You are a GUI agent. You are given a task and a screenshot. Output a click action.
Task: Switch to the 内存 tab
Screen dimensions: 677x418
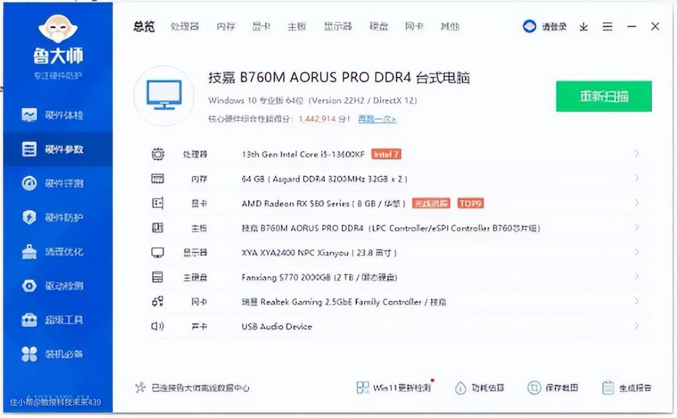[226, 27]
